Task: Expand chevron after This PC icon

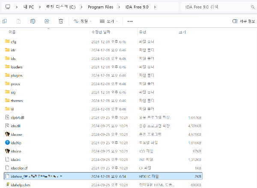Action: tap(17, 7)
